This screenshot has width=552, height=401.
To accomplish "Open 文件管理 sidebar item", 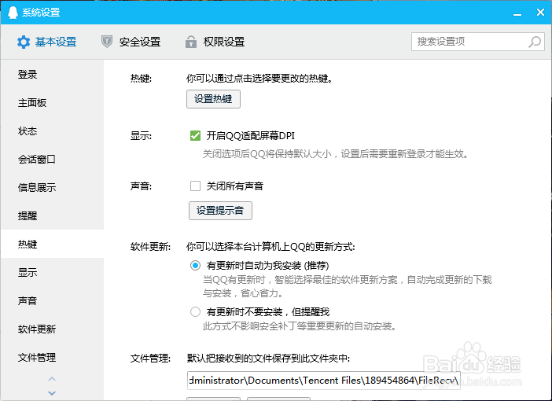I will click(52, 357).
